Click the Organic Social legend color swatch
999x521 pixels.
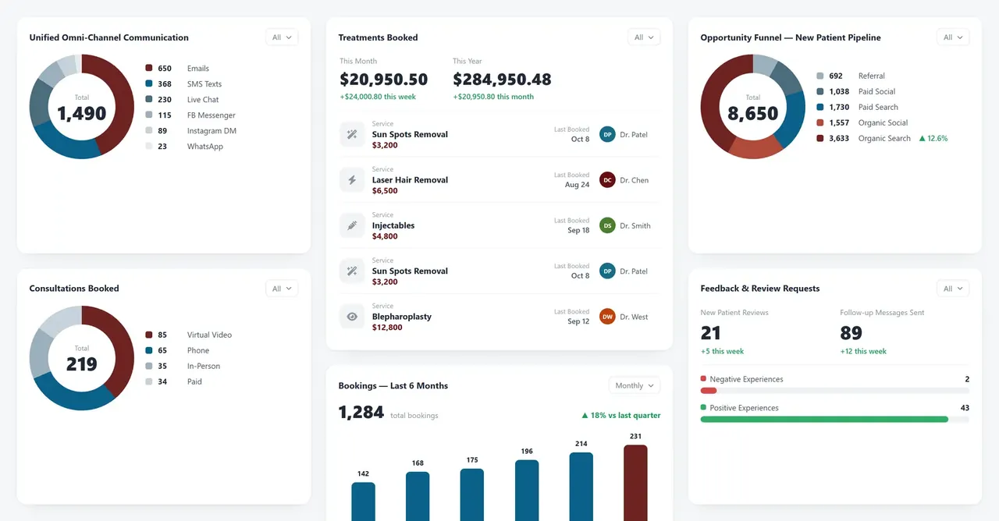820,122
